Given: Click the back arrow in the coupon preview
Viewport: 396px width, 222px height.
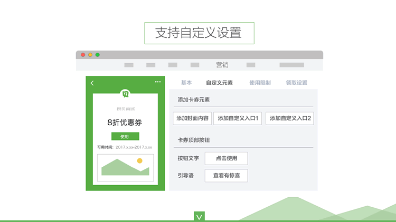Looking at the screenshot, I should point(92,83).
